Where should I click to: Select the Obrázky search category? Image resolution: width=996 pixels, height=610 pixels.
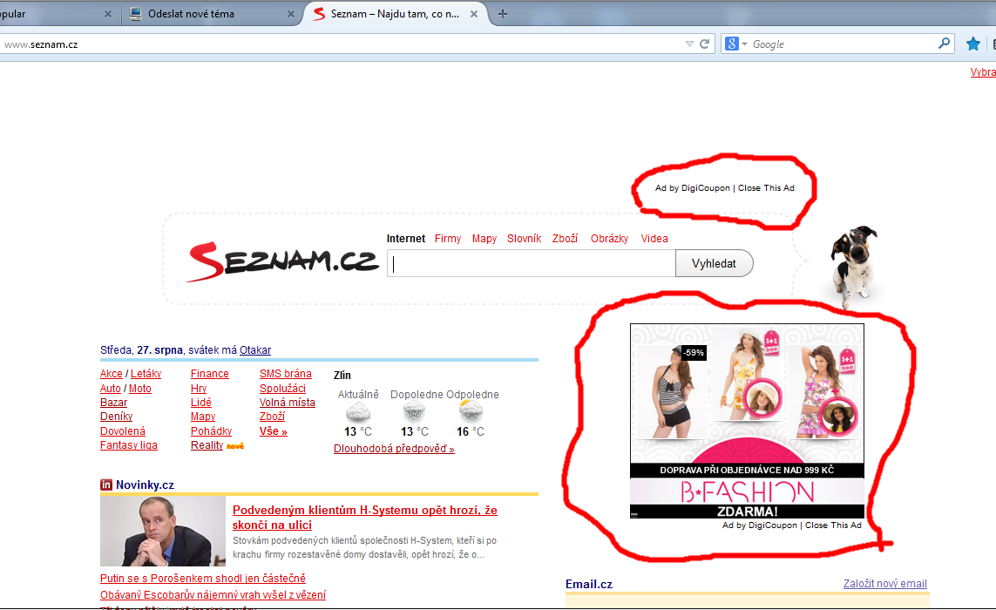pyautogui.click(x=609, y=238)
